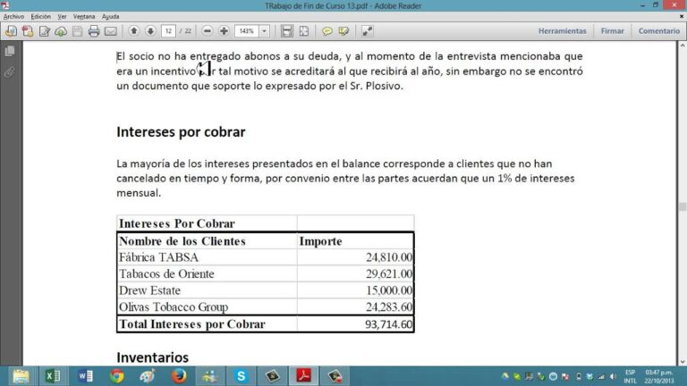The height and width of the screenshot is (386, 687).
Task: Switch to read mode view icon
Action: click(x=367, y=31)
